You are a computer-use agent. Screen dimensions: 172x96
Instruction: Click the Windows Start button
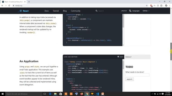(x=2, y=94)
